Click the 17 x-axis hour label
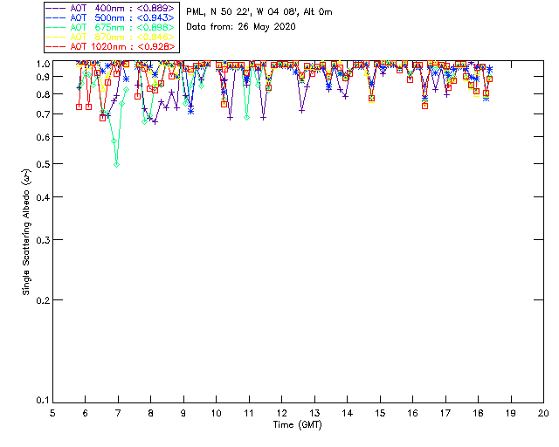The height and width of the screenshot is (447, 559). click(x=445, y=413)
